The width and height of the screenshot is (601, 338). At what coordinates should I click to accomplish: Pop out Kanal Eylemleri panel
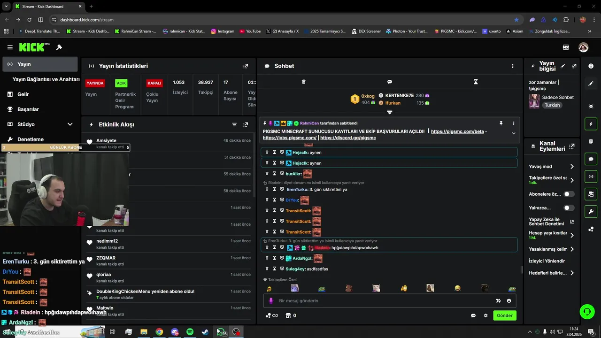click(571, 146)
